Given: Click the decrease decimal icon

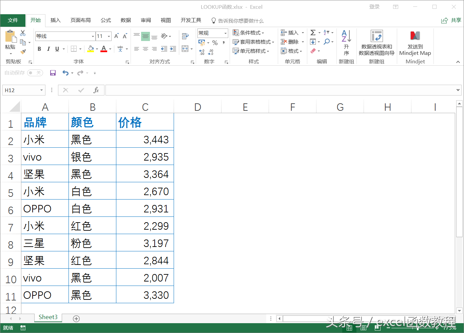Looking at the screenshot, I should pos(211,52).
